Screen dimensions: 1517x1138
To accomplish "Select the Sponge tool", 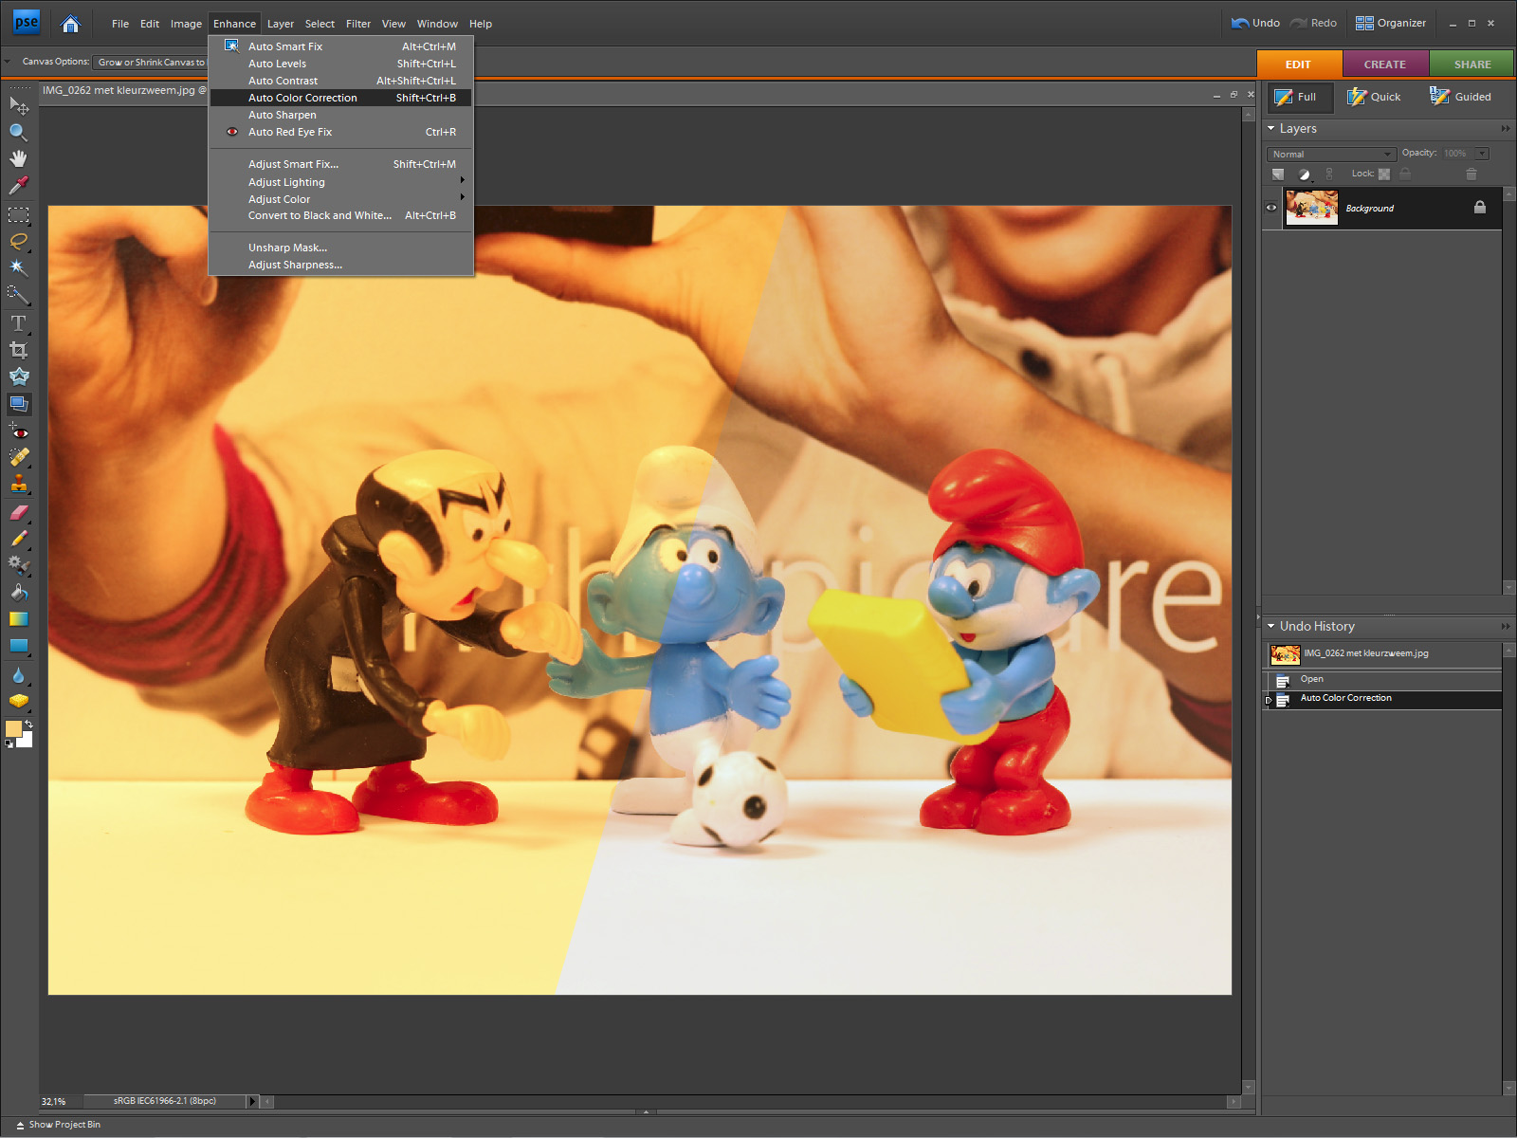I will (18, 702).
